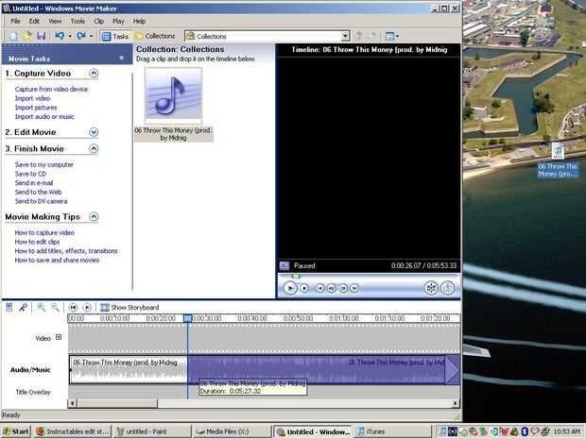Image resolution: width=586 pixels, height=439 pixels.
Task: Switch to iTunes in the taskbar
Action: click(x=392, y=431)
